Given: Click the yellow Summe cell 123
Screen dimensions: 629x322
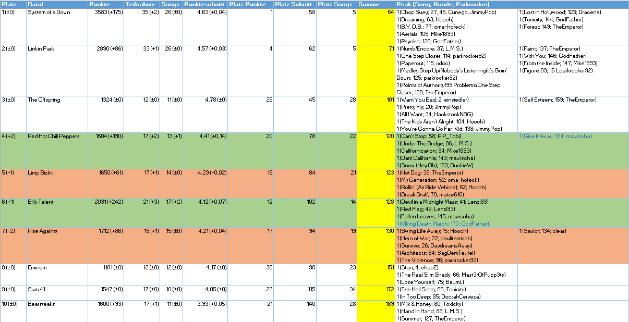Looking at the screenshot, I should tap(376, 183).
